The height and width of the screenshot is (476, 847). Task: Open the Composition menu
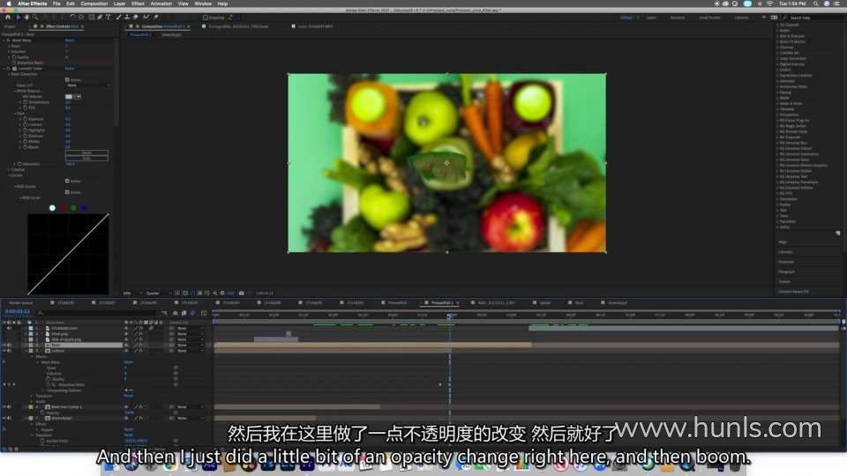(94, 4)
